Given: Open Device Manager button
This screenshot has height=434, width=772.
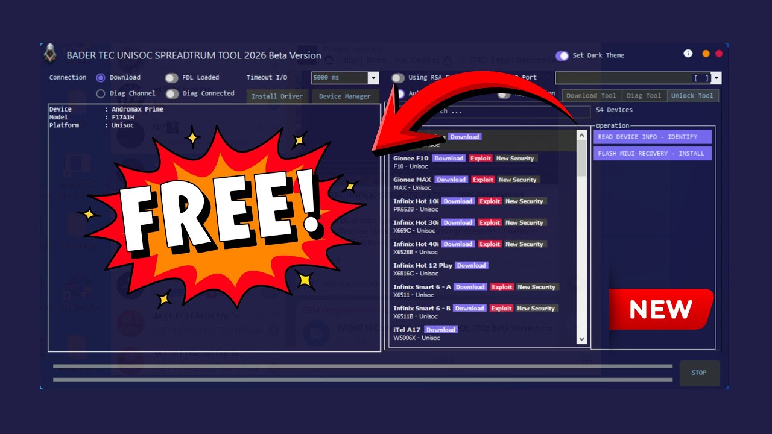Looking at the screenshot, I should coord(345,96).
